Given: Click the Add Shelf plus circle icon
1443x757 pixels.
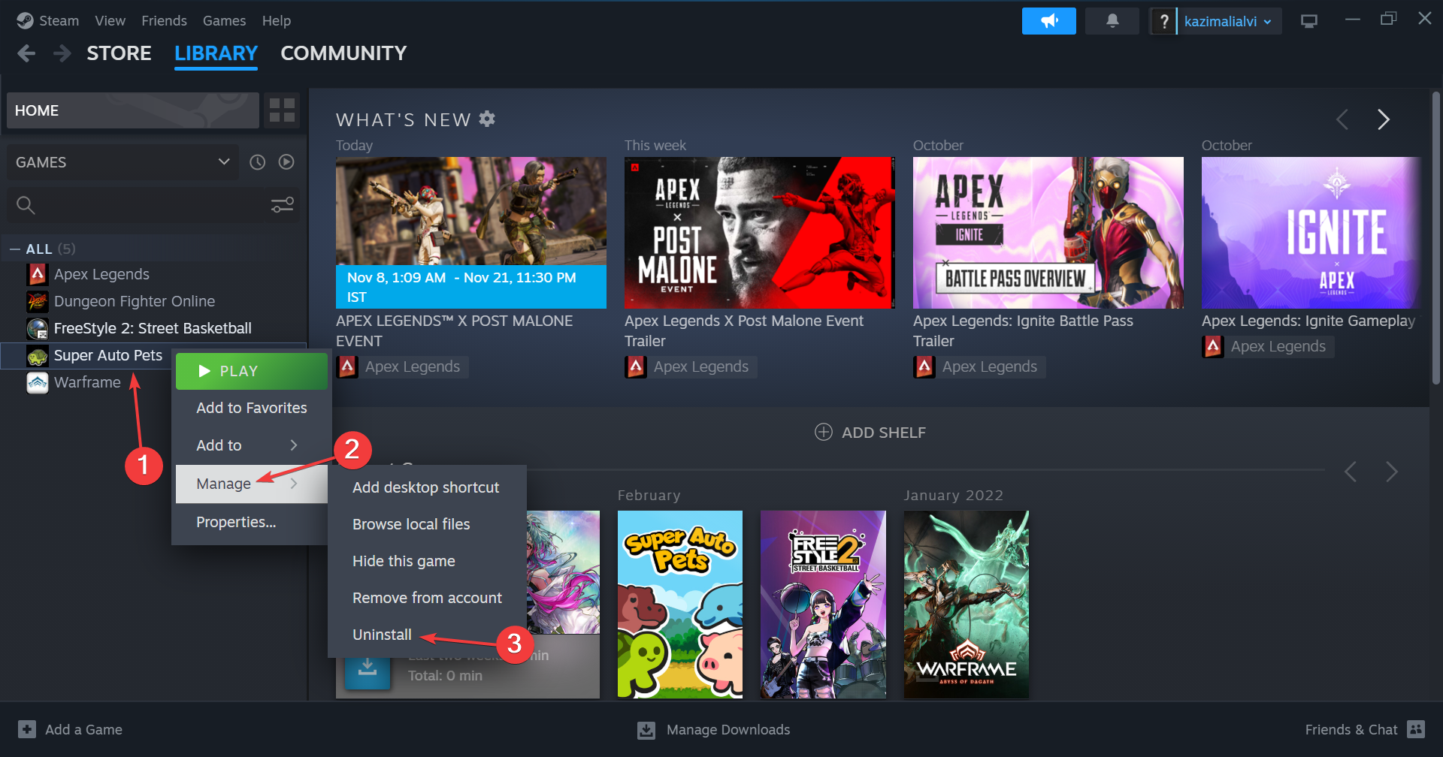Looking at the screenshot, I should click(824, 432).
